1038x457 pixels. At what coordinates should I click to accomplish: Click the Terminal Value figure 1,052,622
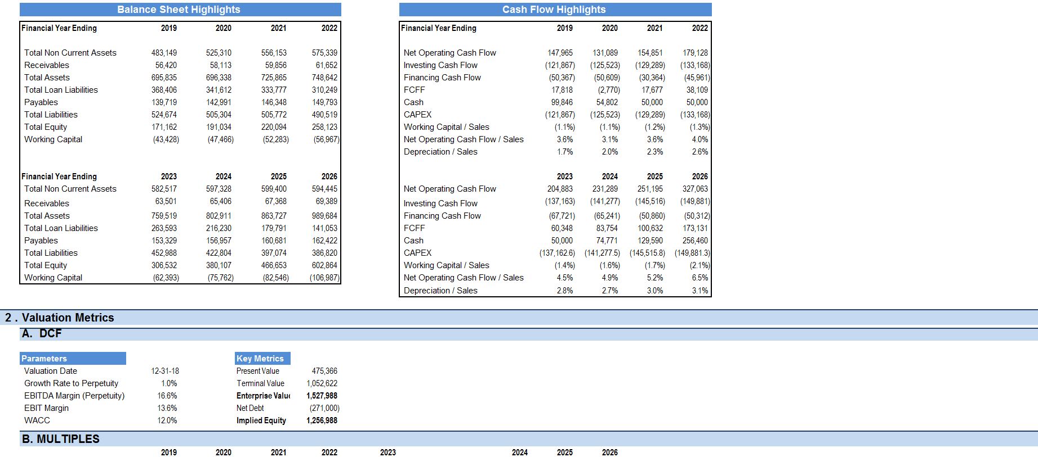point(322,383)
